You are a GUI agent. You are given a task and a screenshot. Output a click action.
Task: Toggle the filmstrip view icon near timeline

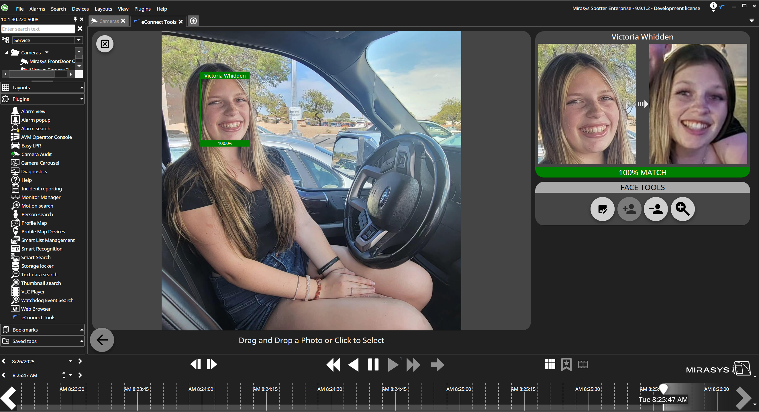click(583, 364)
